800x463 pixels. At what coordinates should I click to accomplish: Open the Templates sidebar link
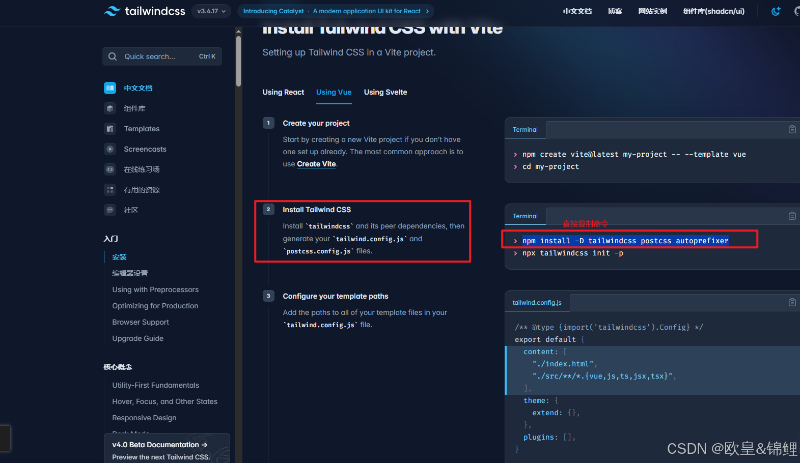142,129
